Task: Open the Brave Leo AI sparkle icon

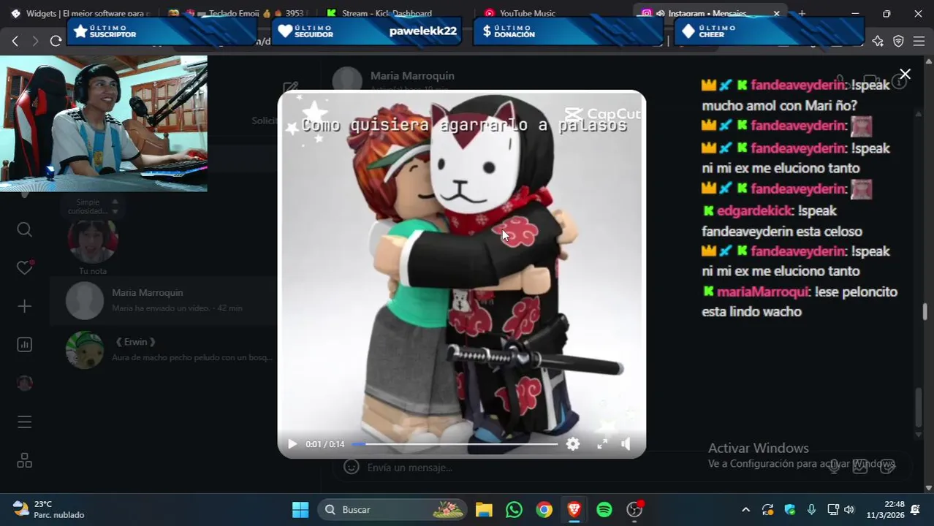Action: (878, 41)
